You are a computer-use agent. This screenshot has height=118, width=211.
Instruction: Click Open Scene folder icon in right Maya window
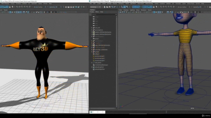107,7
